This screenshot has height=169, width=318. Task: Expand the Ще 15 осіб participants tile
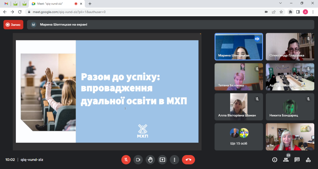click(238, 137)
